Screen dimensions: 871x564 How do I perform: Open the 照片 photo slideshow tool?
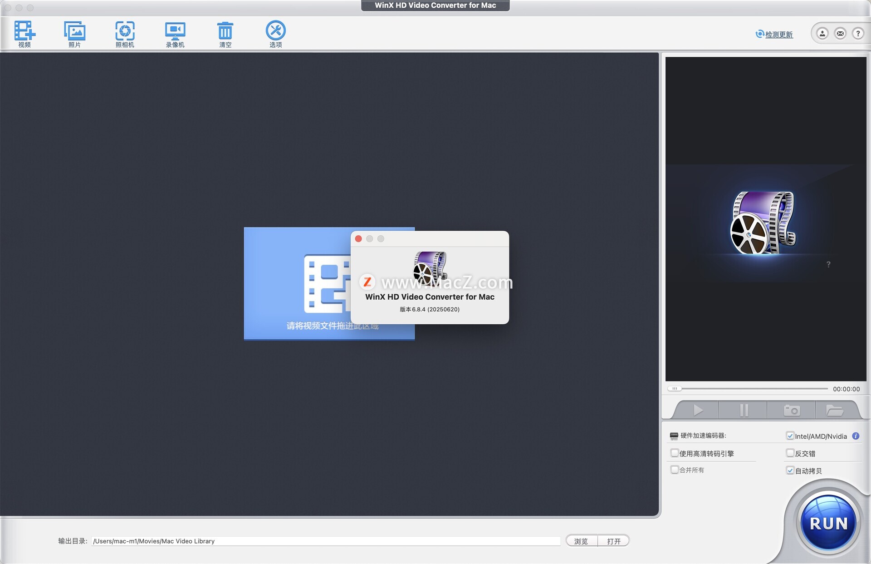click(74, 34)
